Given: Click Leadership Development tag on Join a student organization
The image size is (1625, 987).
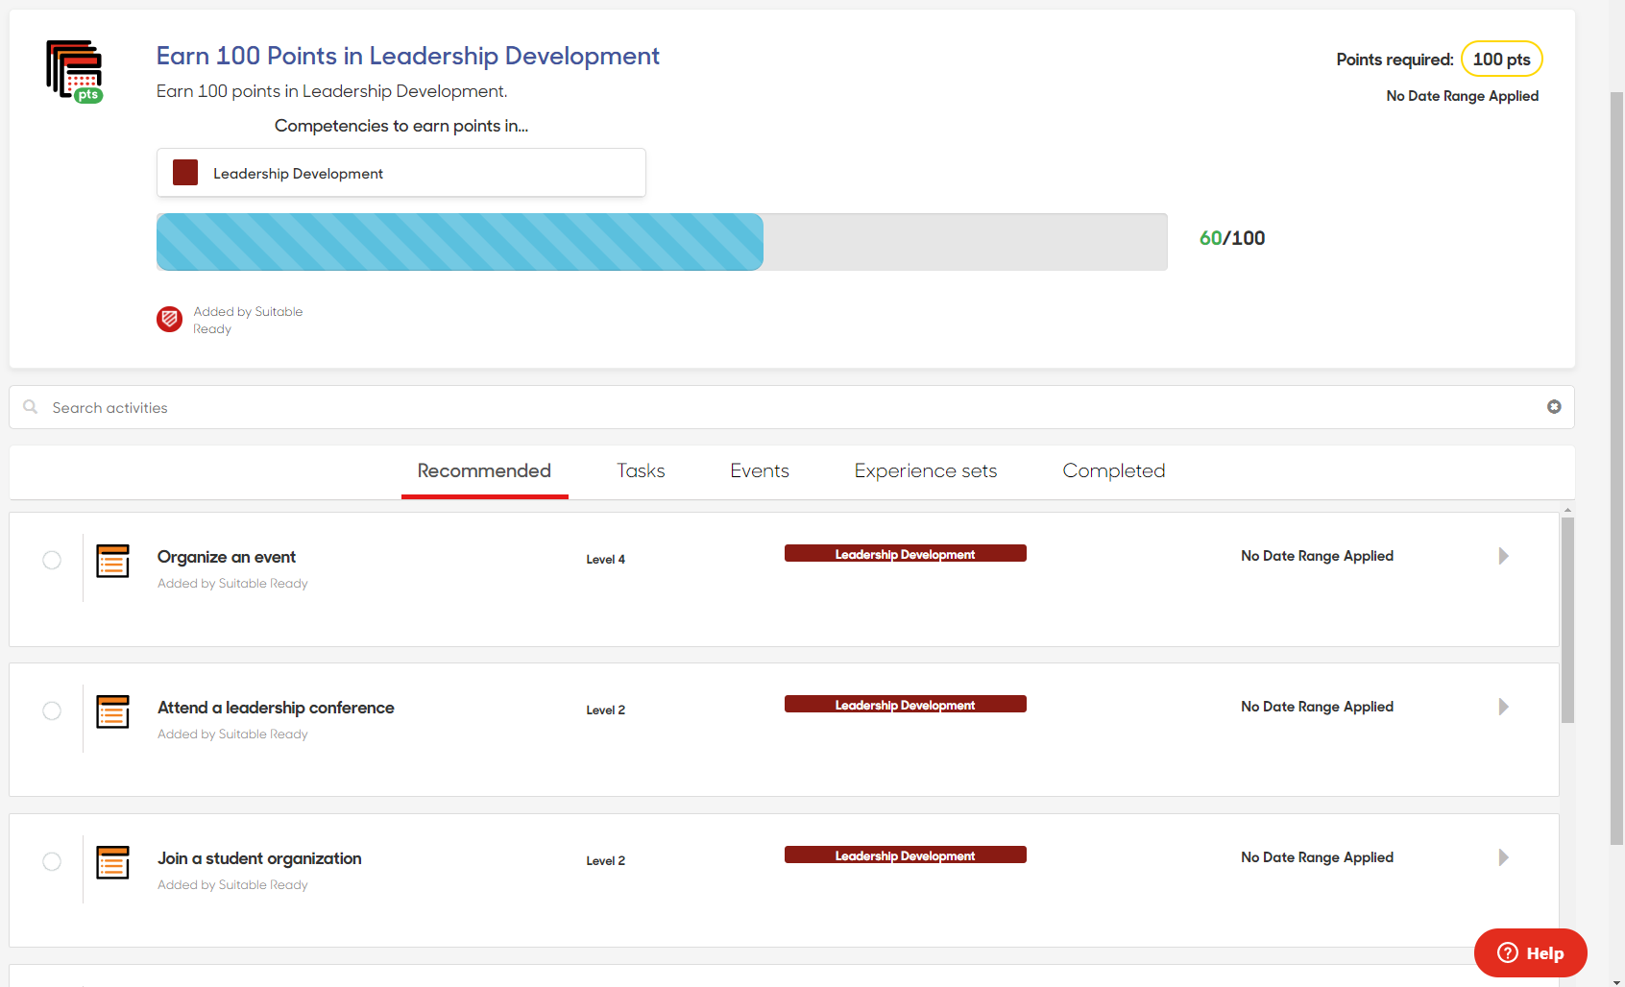Looking at the screenshot, I should coord(906,855).
